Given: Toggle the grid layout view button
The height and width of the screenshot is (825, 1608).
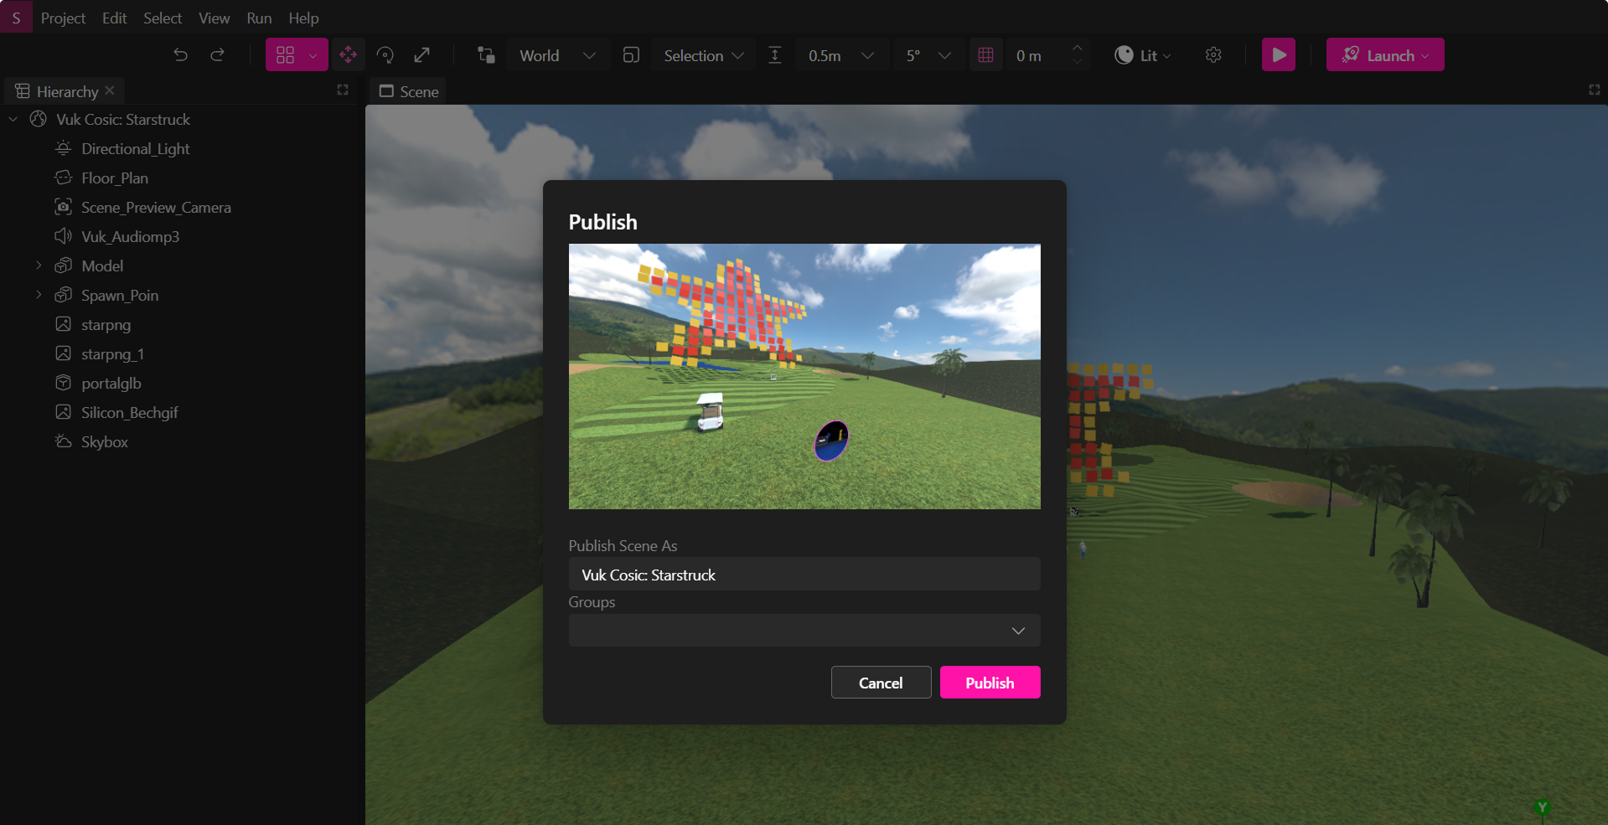Looking at the screenshot, I should click(x=286, y=55).
